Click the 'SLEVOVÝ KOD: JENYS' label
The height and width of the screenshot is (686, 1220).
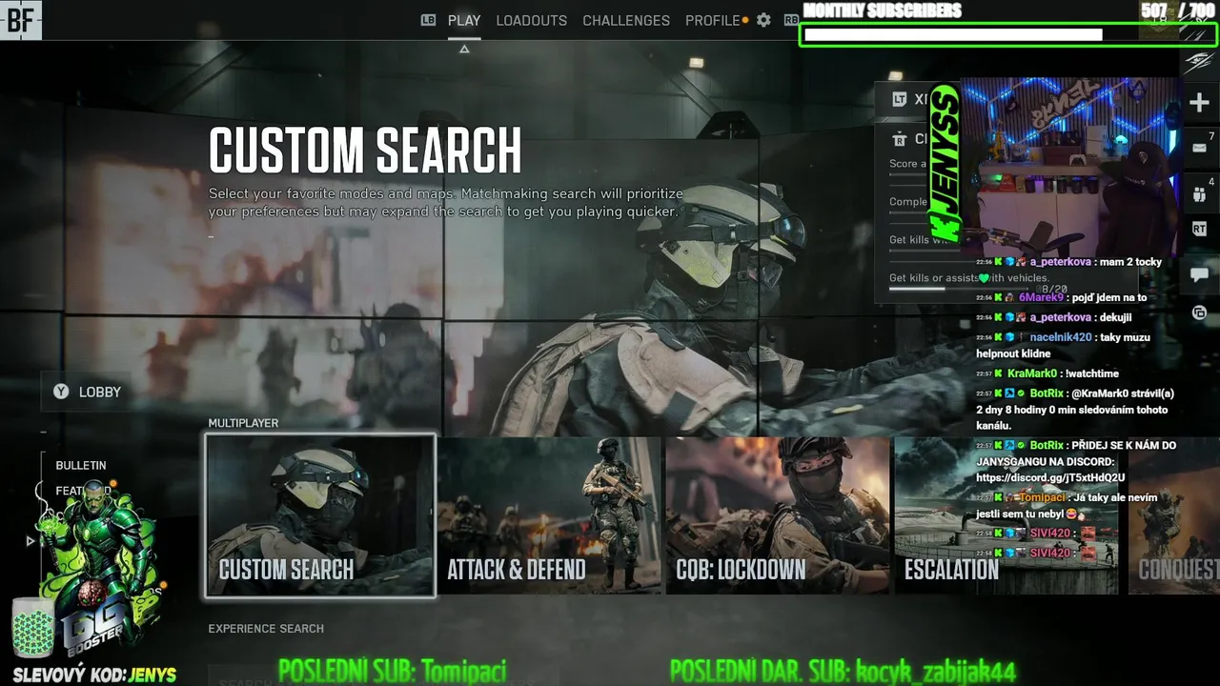[94, 675]
